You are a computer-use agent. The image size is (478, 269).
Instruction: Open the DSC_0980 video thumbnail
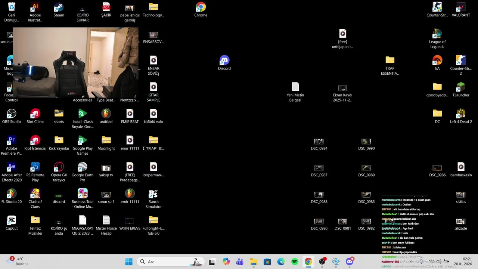coord(319,224)
